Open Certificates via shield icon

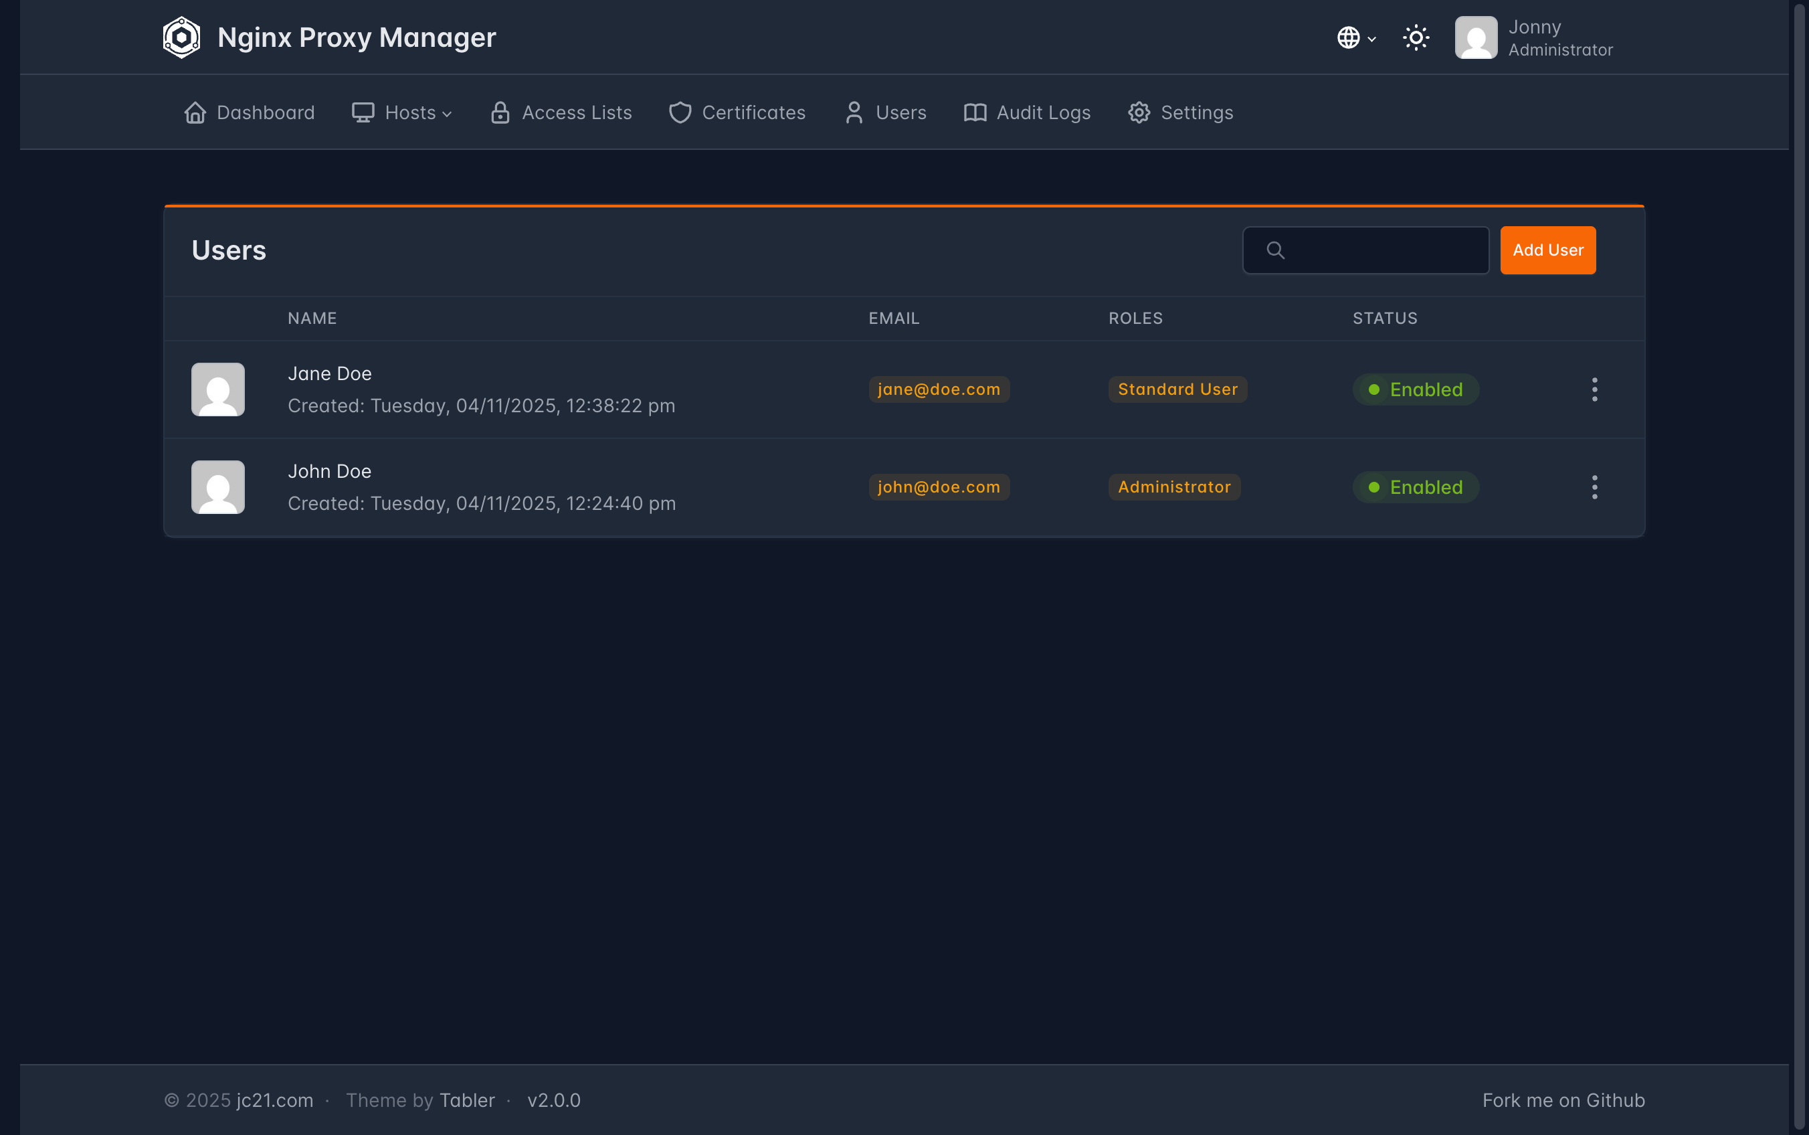pos(737,112)
